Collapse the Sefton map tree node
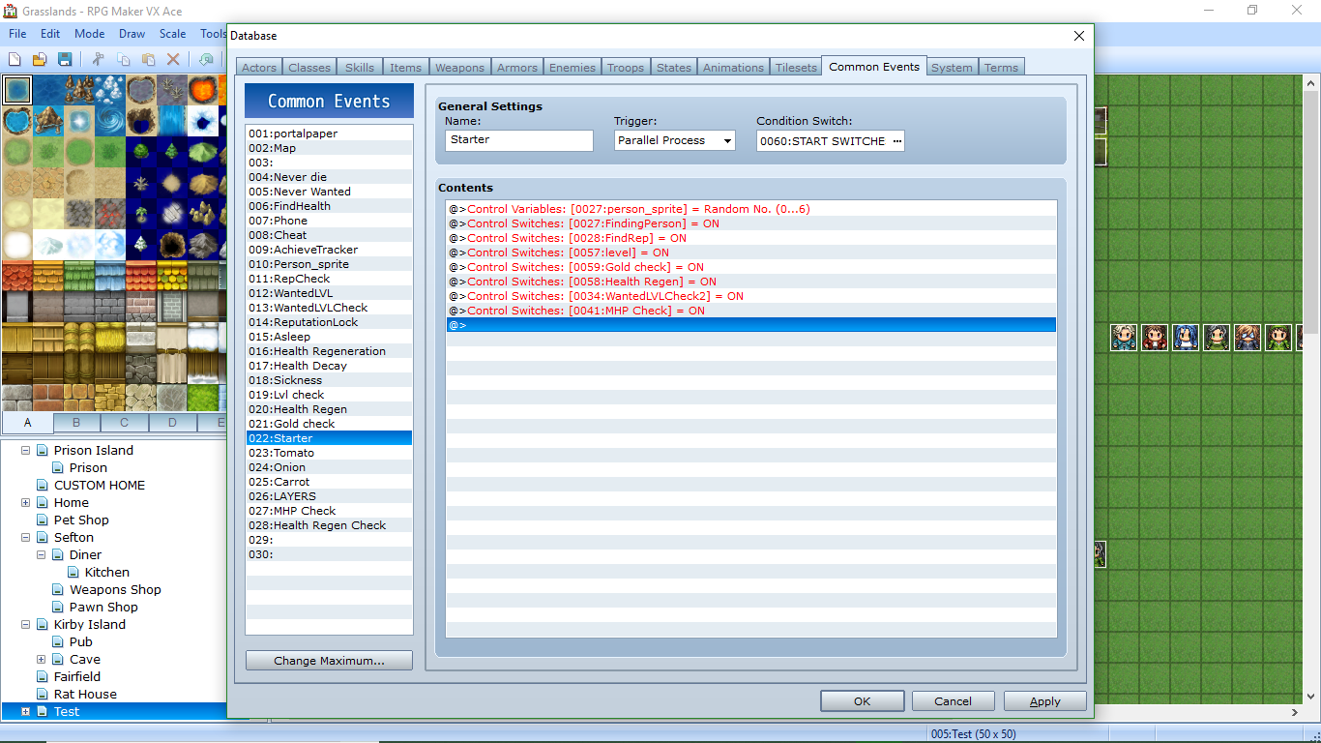Viewport: 1321px width, 743px height. click(x=26, y=538)
